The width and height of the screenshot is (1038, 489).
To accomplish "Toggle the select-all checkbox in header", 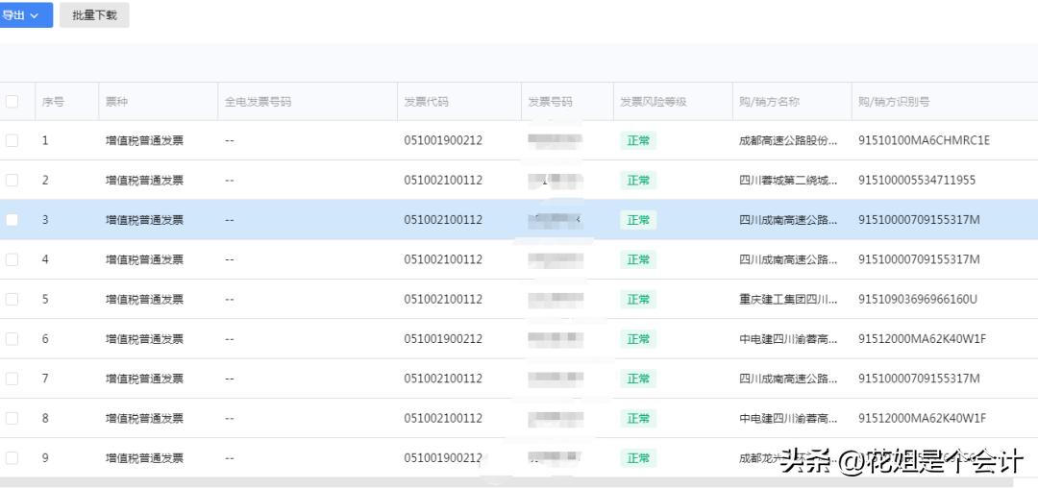I will [x=12, y=102].
